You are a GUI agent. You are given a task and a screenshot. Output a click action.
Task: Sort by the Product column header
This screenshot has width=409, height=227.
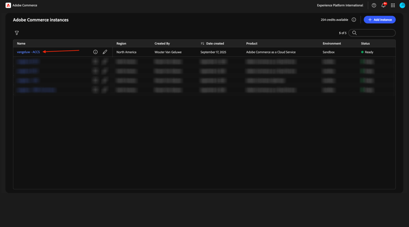pos(252,44)
